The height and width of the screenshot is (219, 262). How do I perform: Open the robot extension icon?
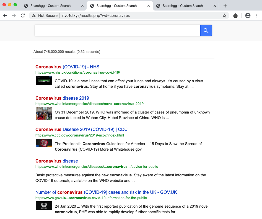[235, 16]
